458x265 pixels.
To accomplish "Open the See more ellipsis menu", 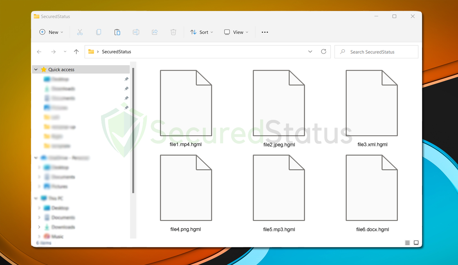I will click(265, 32).
